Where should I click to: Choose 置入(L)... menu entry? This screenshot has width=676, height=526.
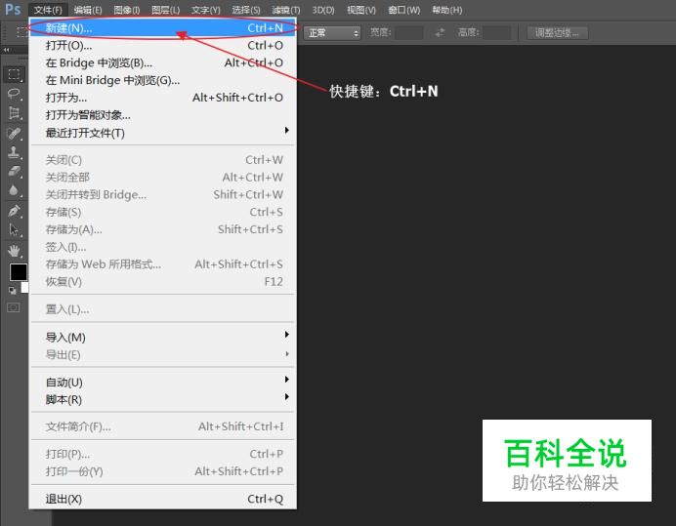coord(163,309)
